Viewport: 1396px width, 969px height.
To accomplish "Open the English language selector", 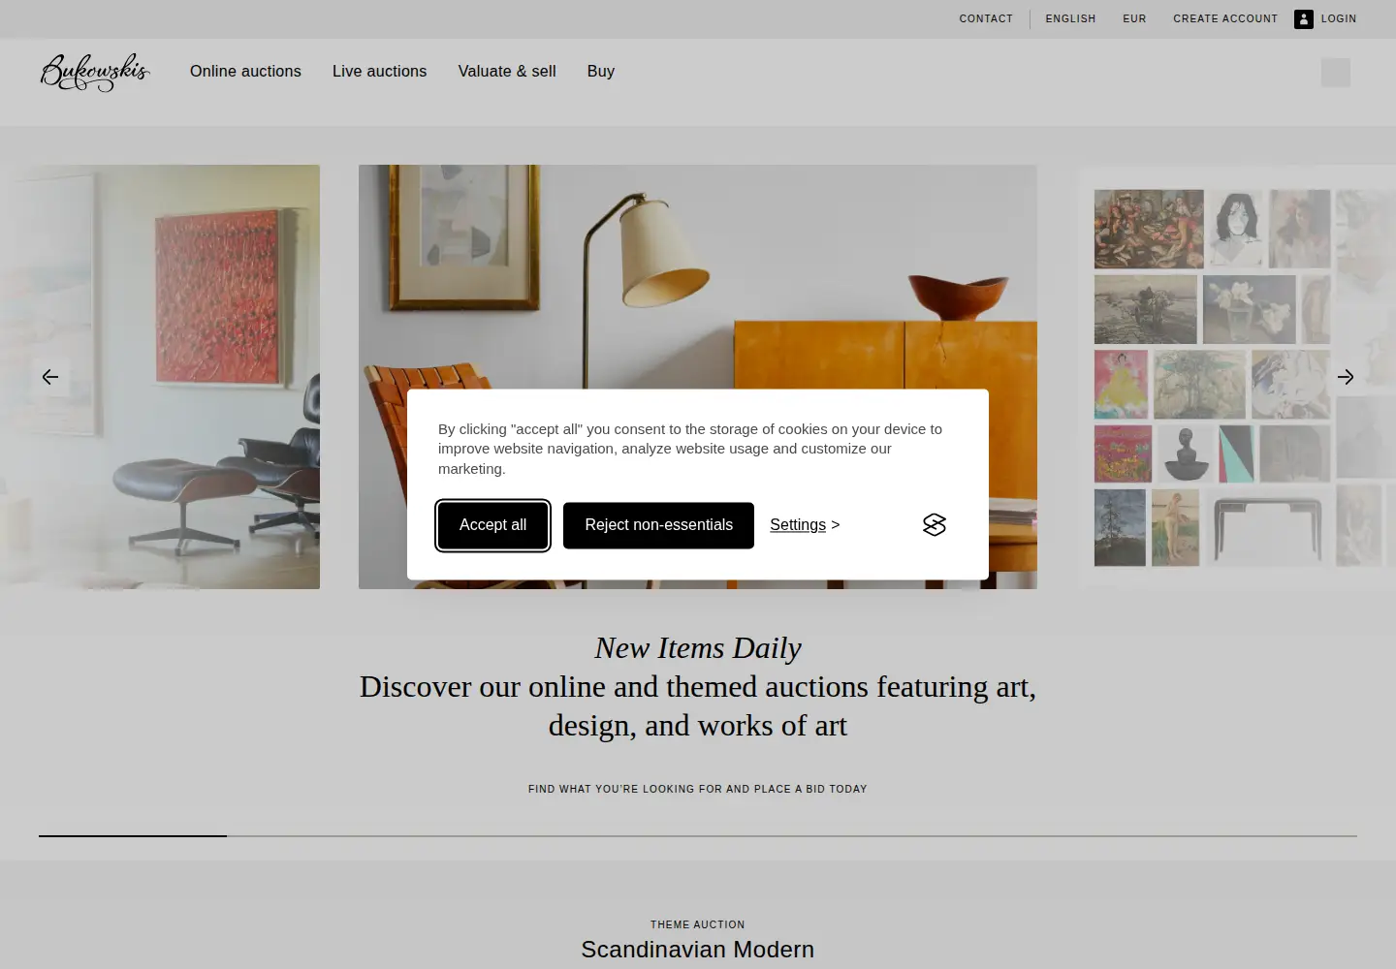I will tap(1070, 19).
